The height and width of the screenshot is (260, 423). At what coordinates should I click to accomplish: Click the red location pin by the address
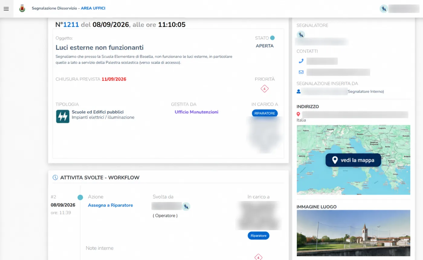point(299,114)
